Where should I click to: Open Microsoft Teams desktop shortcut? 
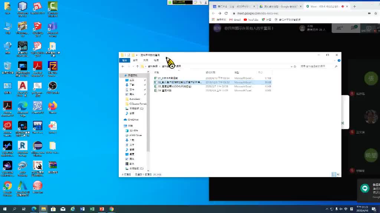[53, 29]
